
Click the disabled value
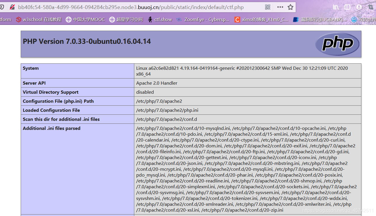point(145,92)
